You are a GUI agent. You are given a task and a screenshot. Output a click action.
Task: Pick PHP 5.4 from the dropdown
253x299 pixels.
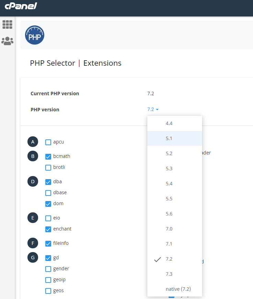click(x=175, y=184)
